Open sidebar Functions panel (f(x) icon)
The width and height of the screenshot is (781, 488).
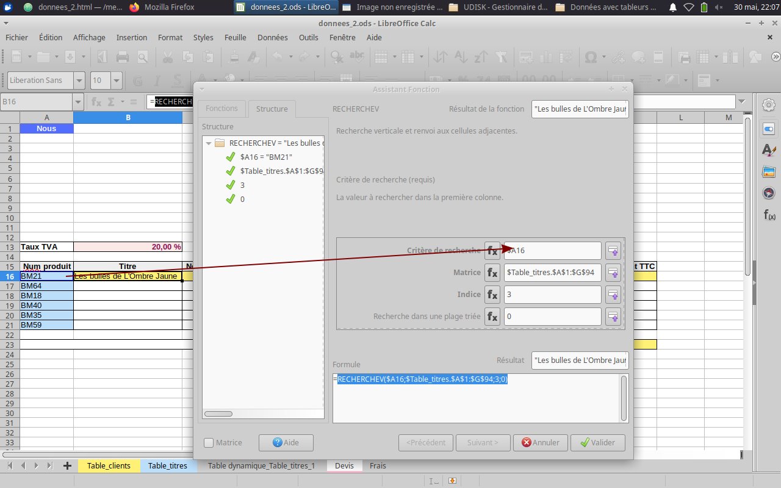click(x=769, y=215)
